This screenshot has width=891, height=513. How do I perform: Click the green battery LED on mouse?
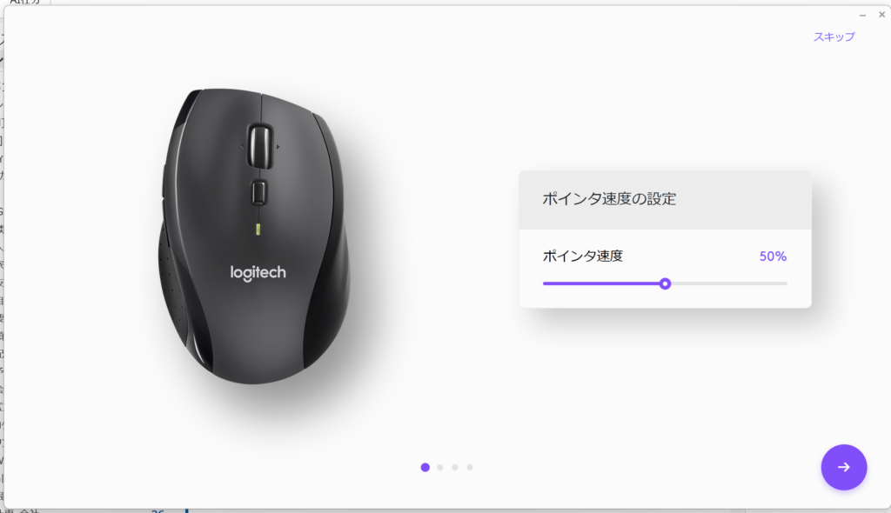[x=258, y=229]
